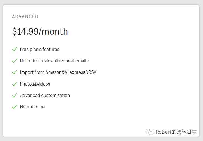This screenshot has width=203, height=141.
Task: Click the checkmark beside Unlimited reviews&request emails
Action: point(15,61)
